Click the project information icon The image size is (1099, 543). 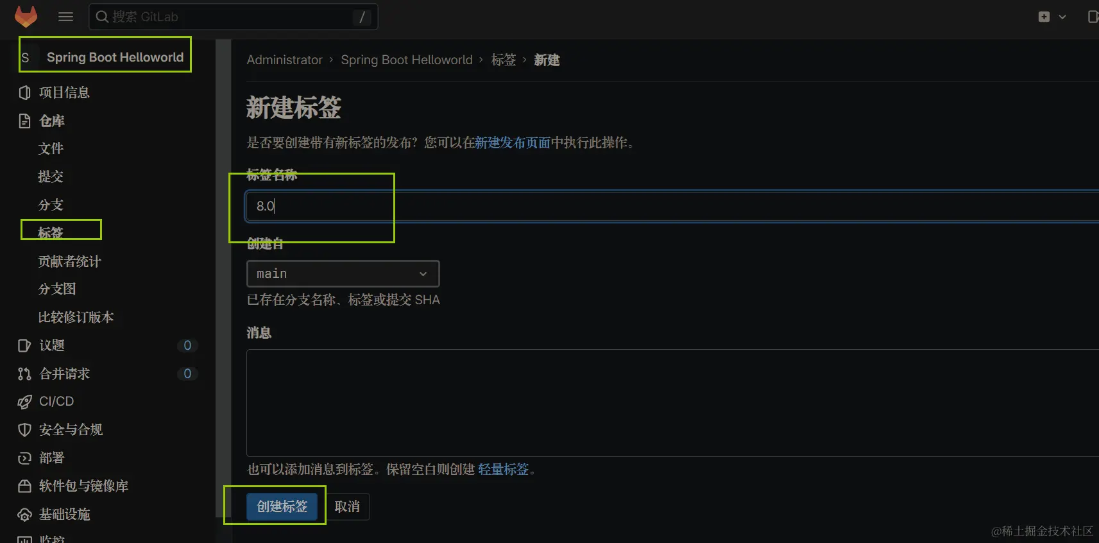pyautogui.click(x=24, y=92)
